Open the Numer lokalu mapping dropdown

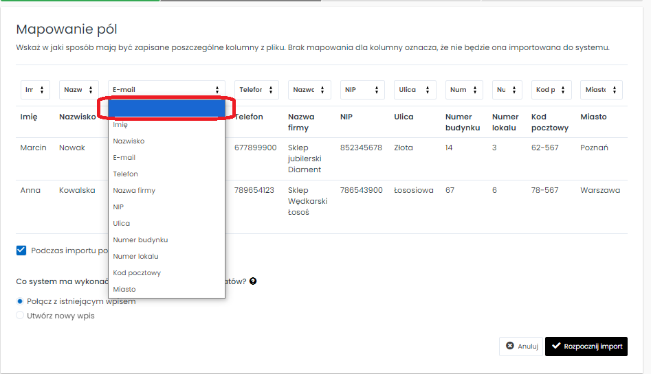click(x=507, y=90)
